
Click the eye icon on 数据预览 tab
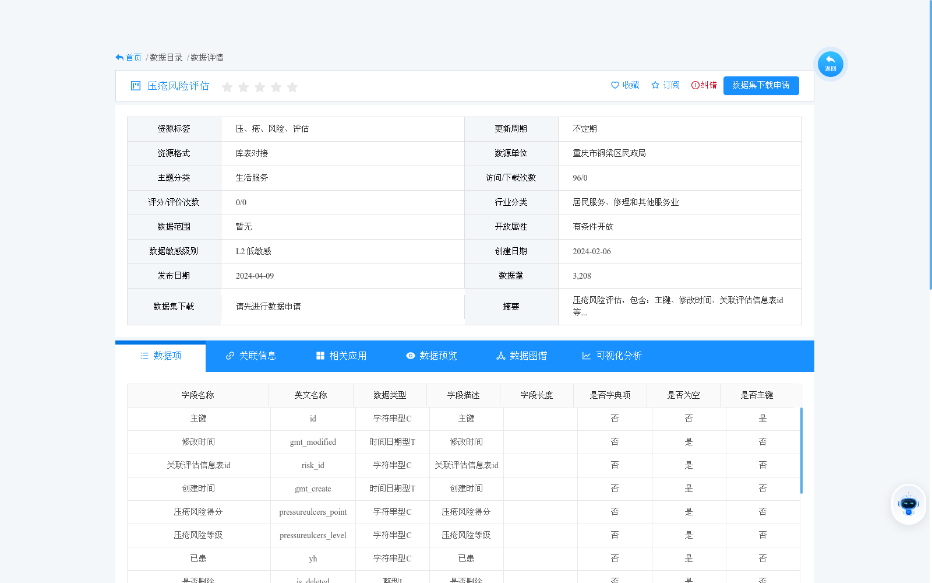[411, 356]
